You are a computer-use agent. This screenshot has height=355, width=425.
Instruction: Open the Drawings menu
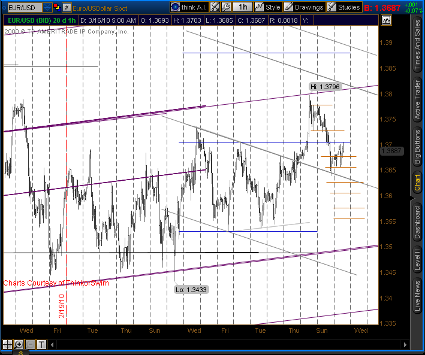[x=304, y=7]
